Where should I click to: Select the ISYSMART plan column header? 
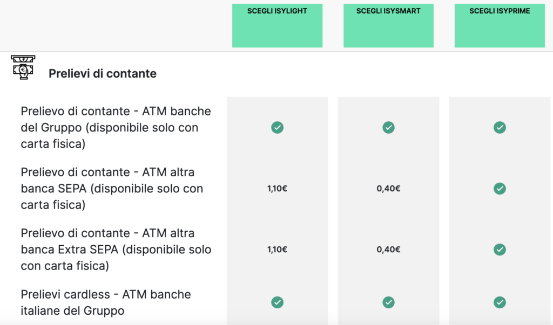pyautogui.click(x=388, y=25)
